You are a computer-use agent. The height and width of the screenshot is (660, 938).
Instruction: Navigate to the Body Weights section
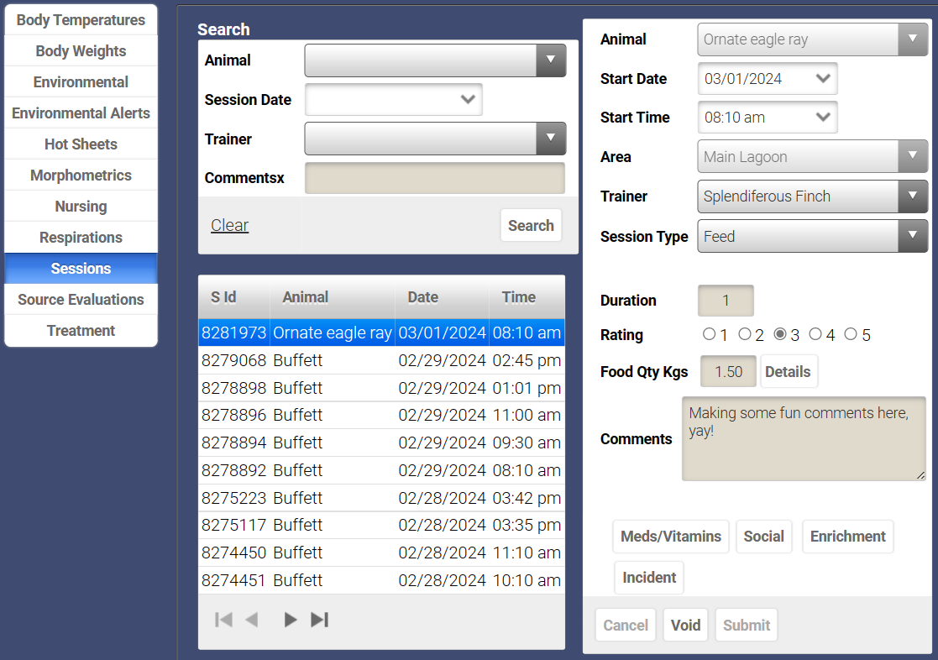(x=81, y=50)
